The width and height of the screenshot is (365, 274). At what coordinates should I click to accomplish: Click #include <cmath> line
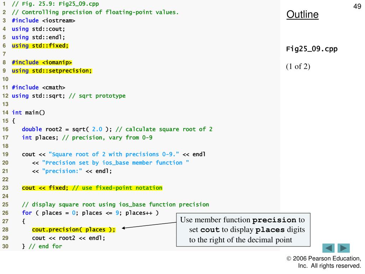pos(38,87)
